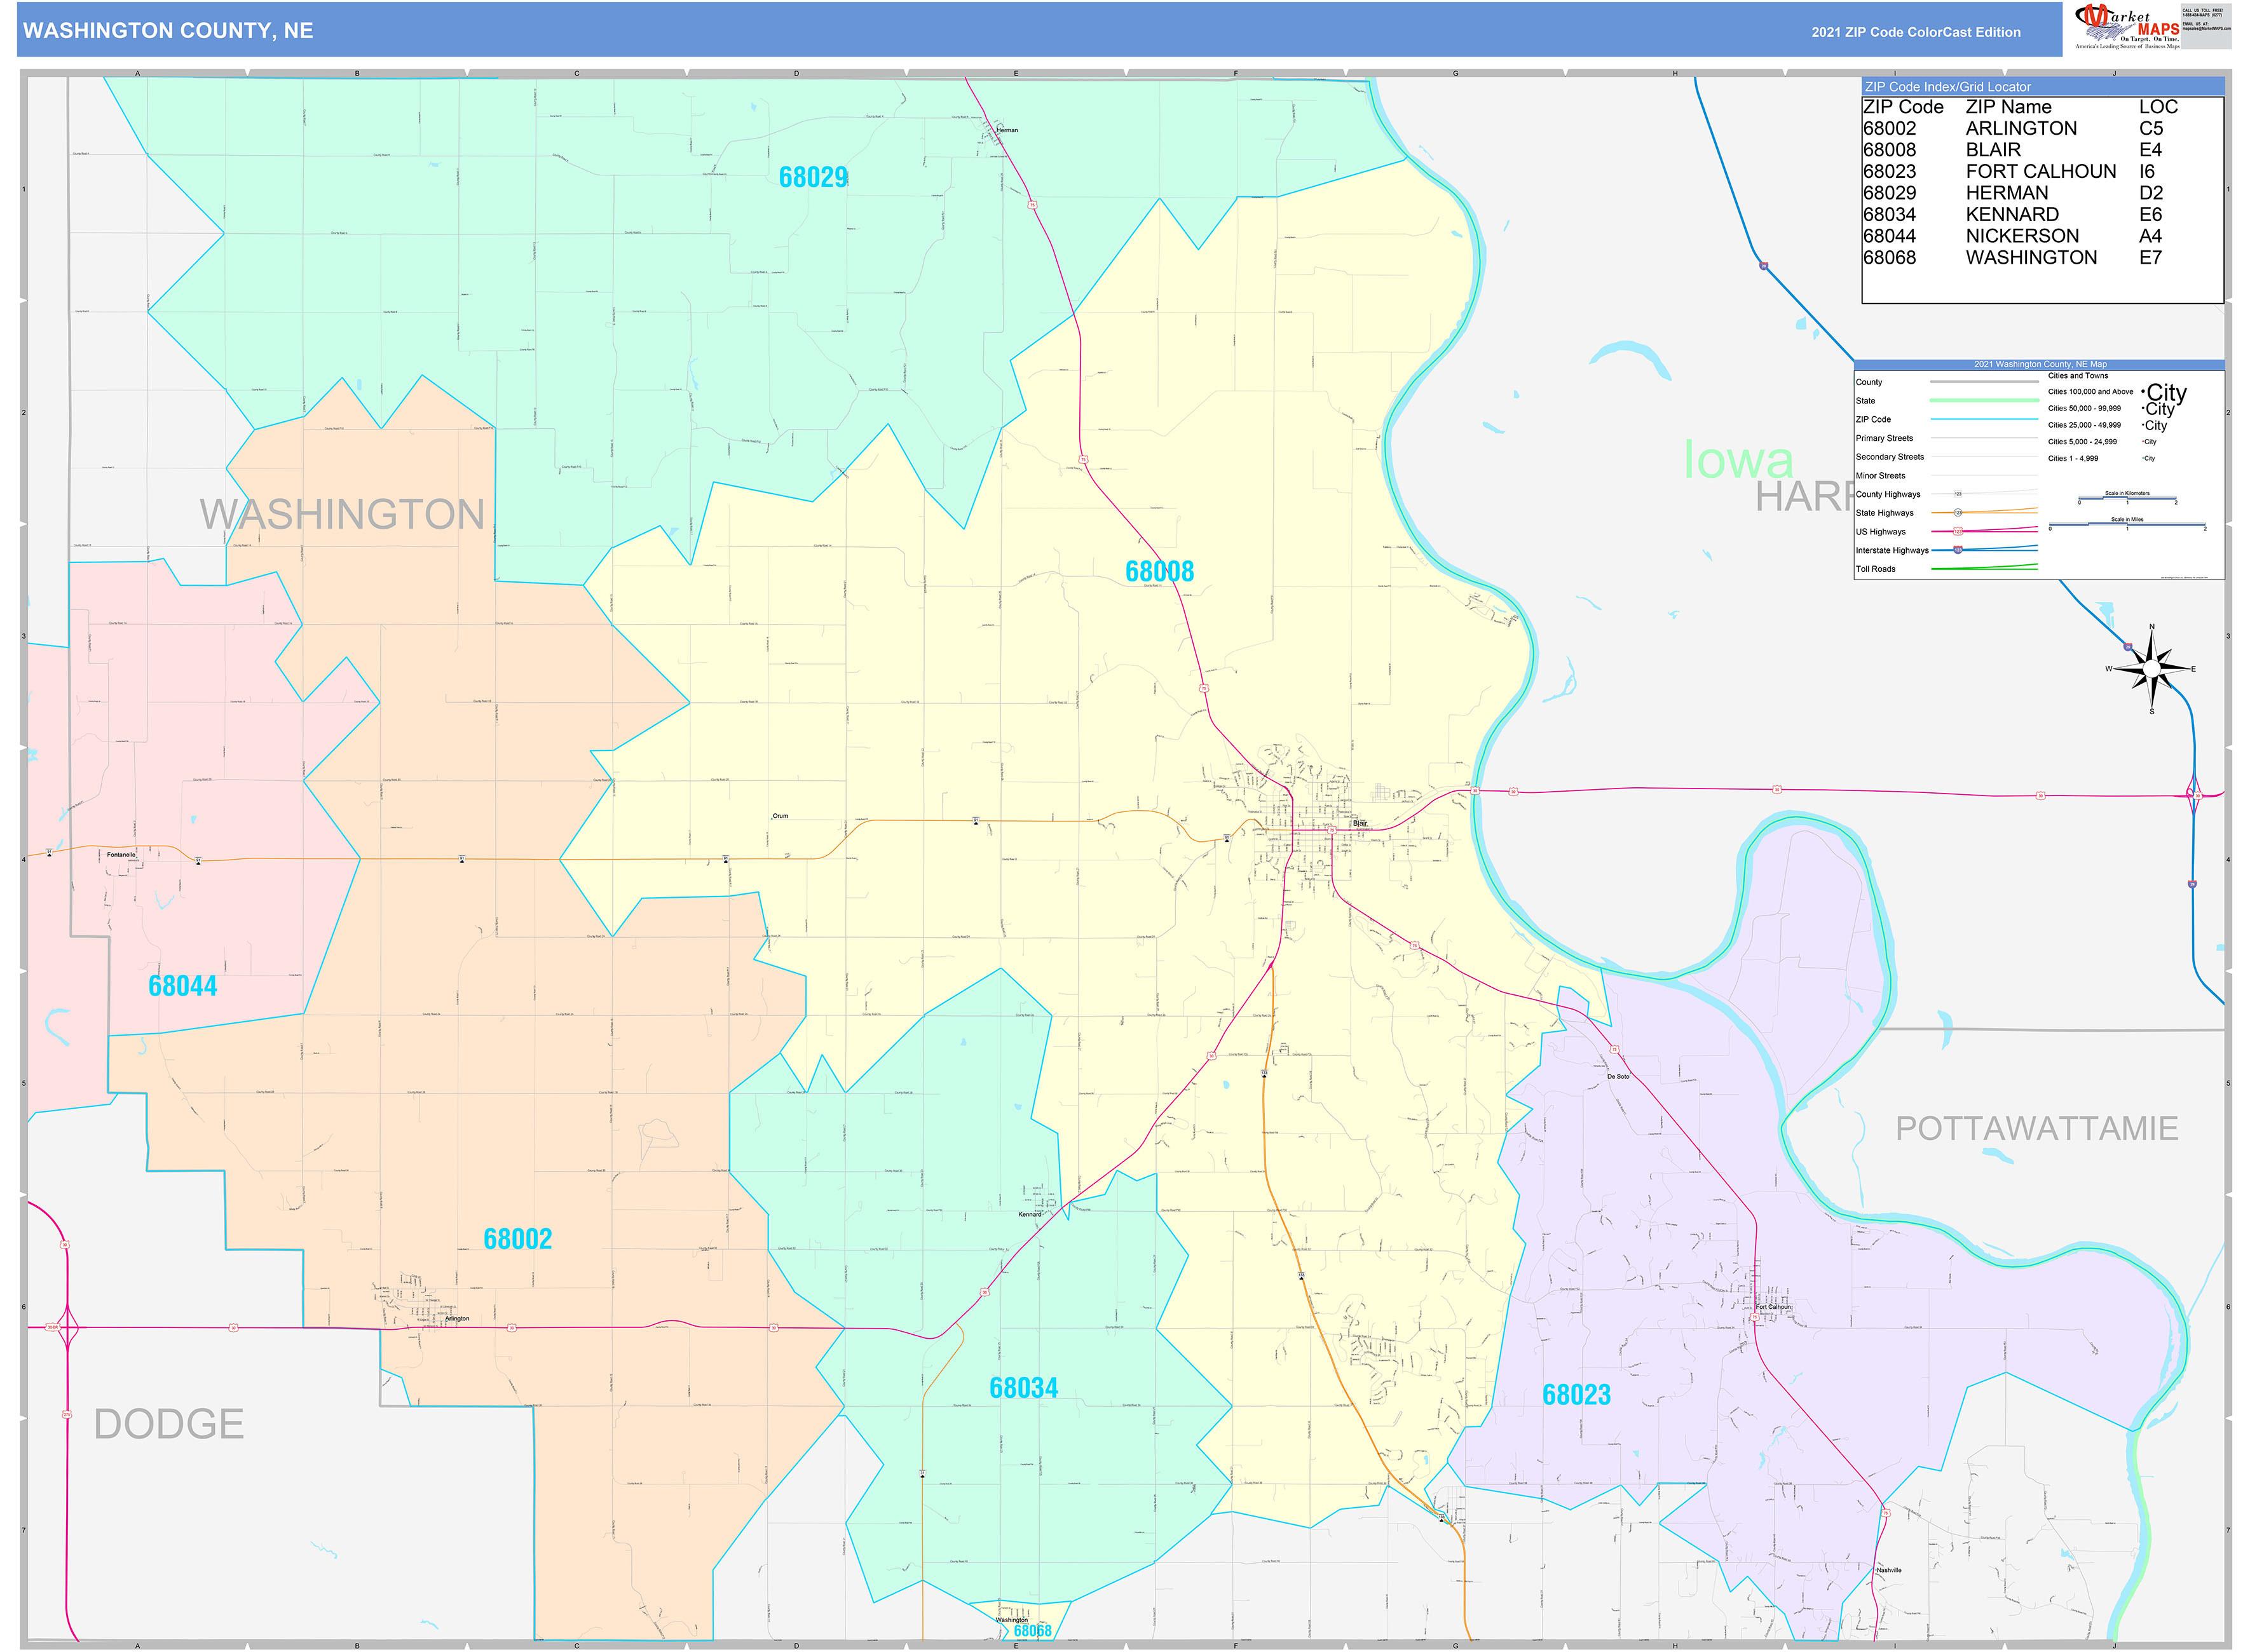2243x1652 pixels.
Task: Click the Interstate Highways shield symbol in legend
Action: 1958,550
